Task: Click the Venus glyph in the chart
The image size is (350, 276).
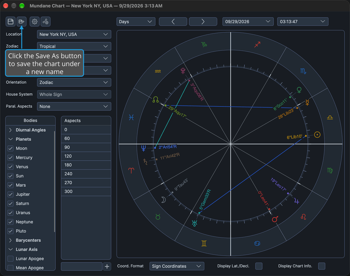Action: point(299,90)
